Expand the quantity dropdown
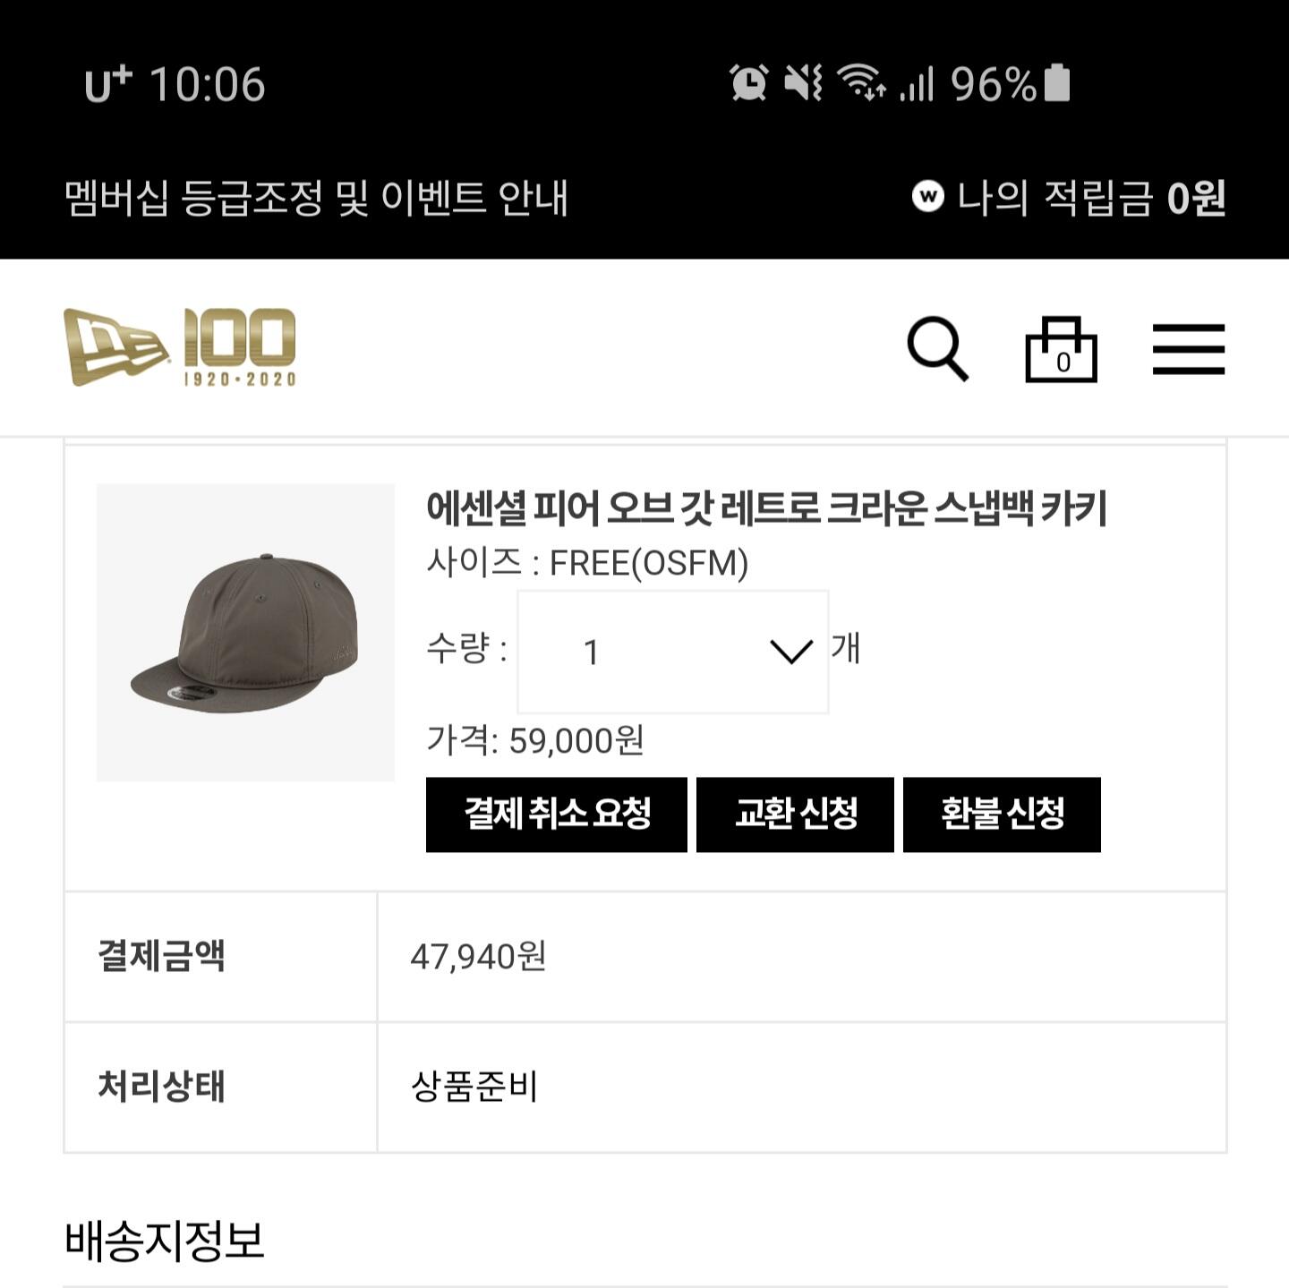This screenshot has width=1289, height=1288. [x=671, y=652]
